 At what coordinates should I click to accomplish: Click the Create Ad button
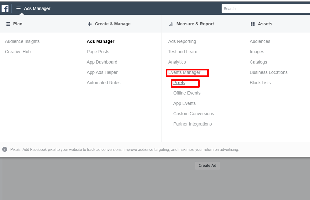click(208, 166)
